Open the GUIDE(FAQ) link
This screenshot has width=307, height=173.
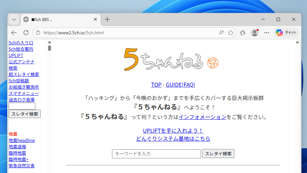click(180, 85)
